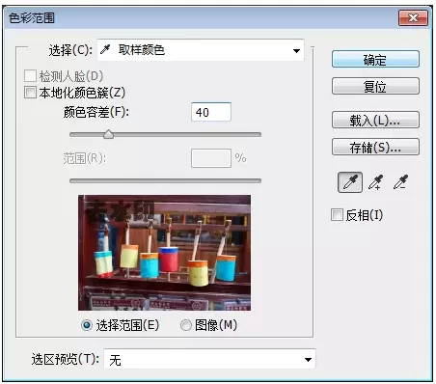The image size is (436, 384).
Task: Click the 存储(S)... save button
Action: pyautogui.click(x=375, y=147)
